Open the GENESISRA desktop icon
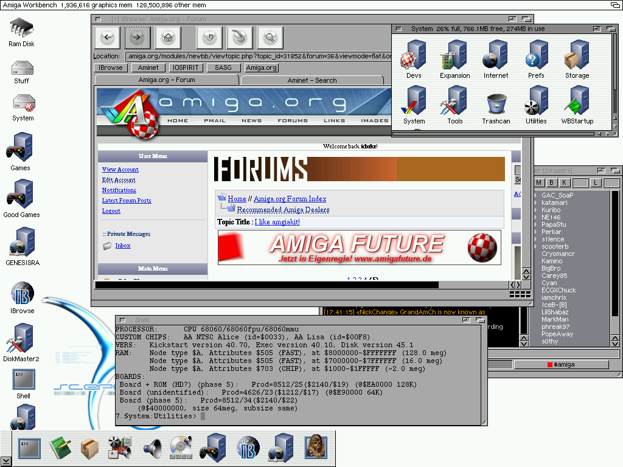This screenshot has height=467, width=623. point(23,247)
